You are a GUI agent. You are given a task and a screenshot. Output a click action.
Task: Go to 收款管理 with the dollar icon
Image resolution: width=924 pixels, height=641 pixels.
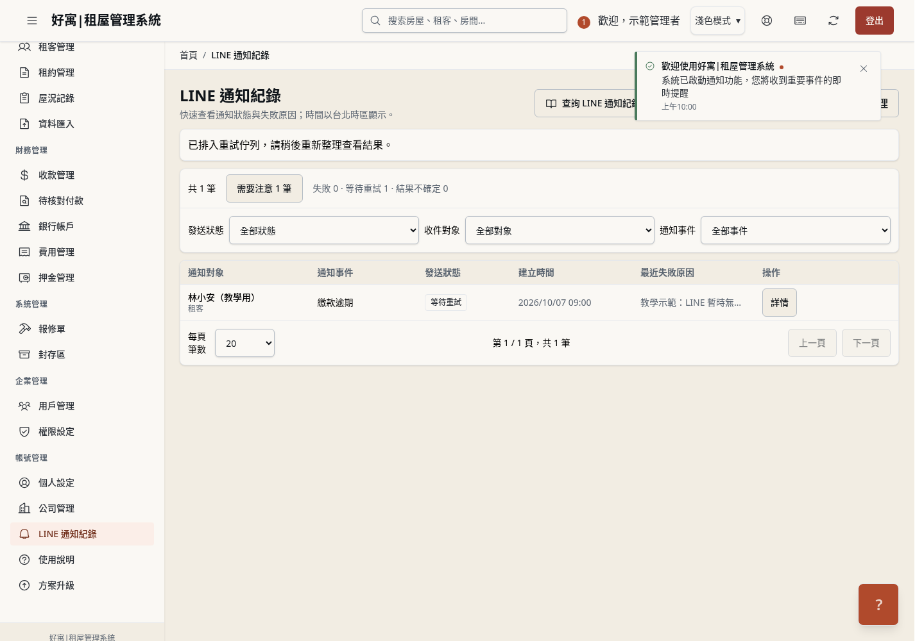[x=82, y=175]
